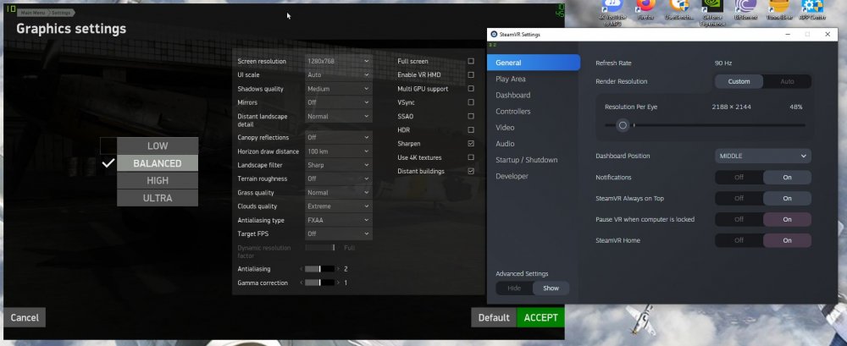The width and height of the screenshot is (847, 346).
Task: Hide Advanced Settings in SteamVR
Action: 514,288
